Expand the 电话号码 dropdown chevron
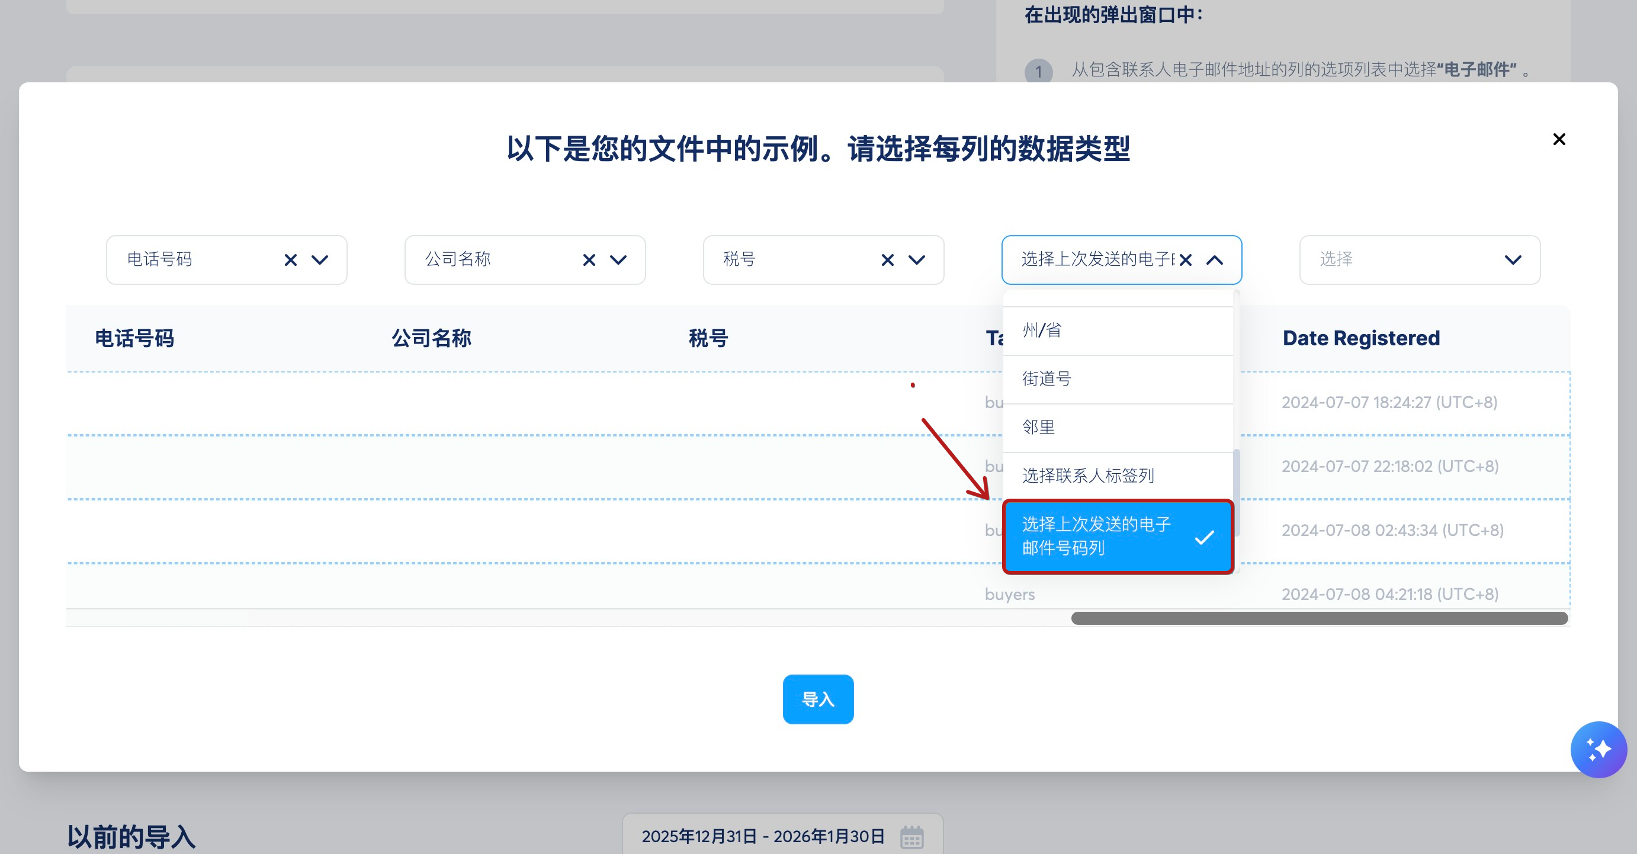This screenshot has height=854, width=1637. tap(320, 260)
